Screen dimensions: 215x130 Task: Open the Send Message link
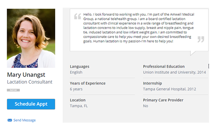24,120
